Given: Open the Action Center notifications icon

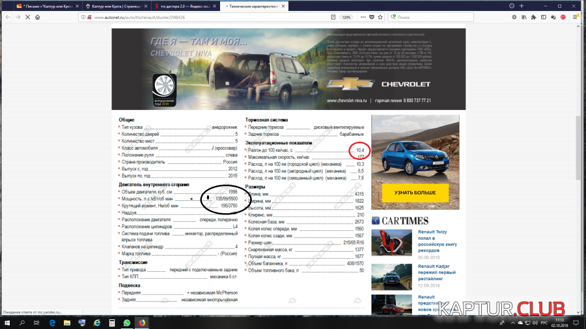Looking at the screenshot, I should 576,322.
